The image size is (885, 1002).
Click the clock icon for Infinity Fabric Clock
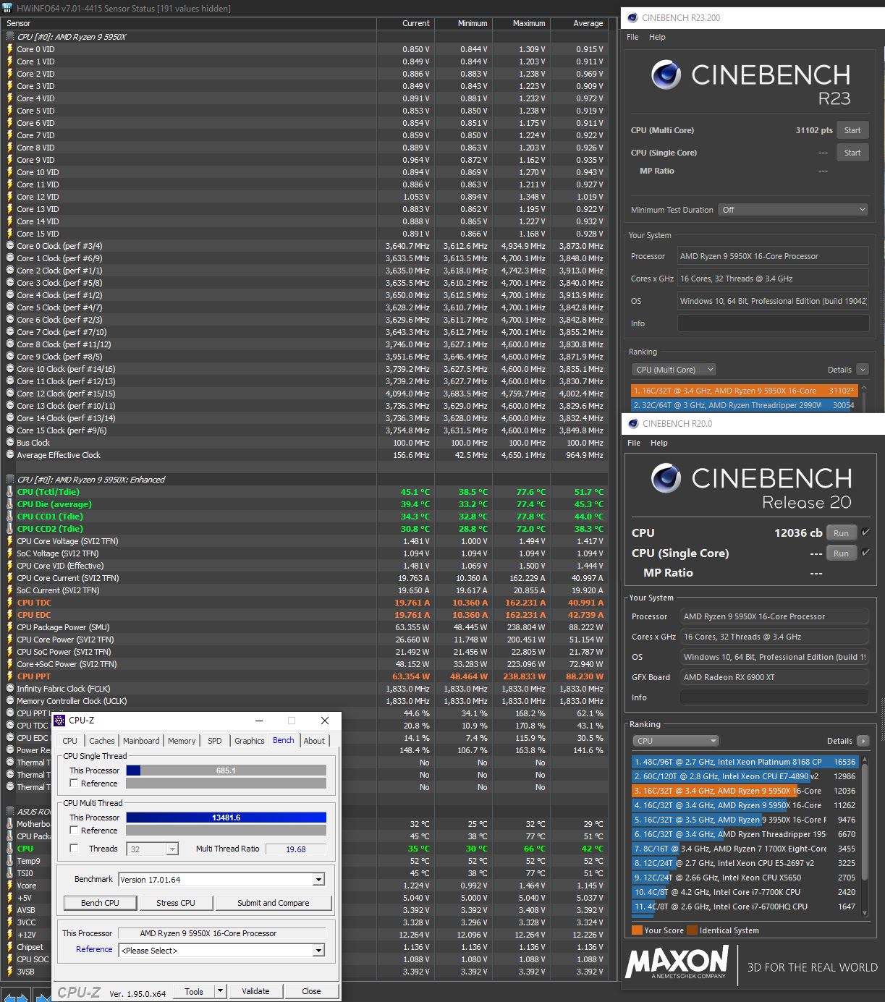pos(9,689)
